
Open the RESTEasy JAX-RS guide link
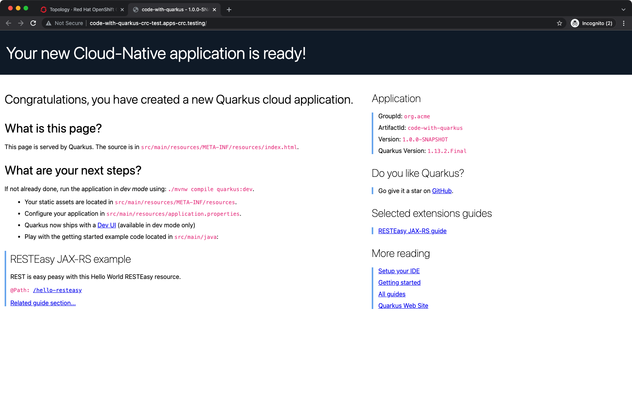(412, 231)
